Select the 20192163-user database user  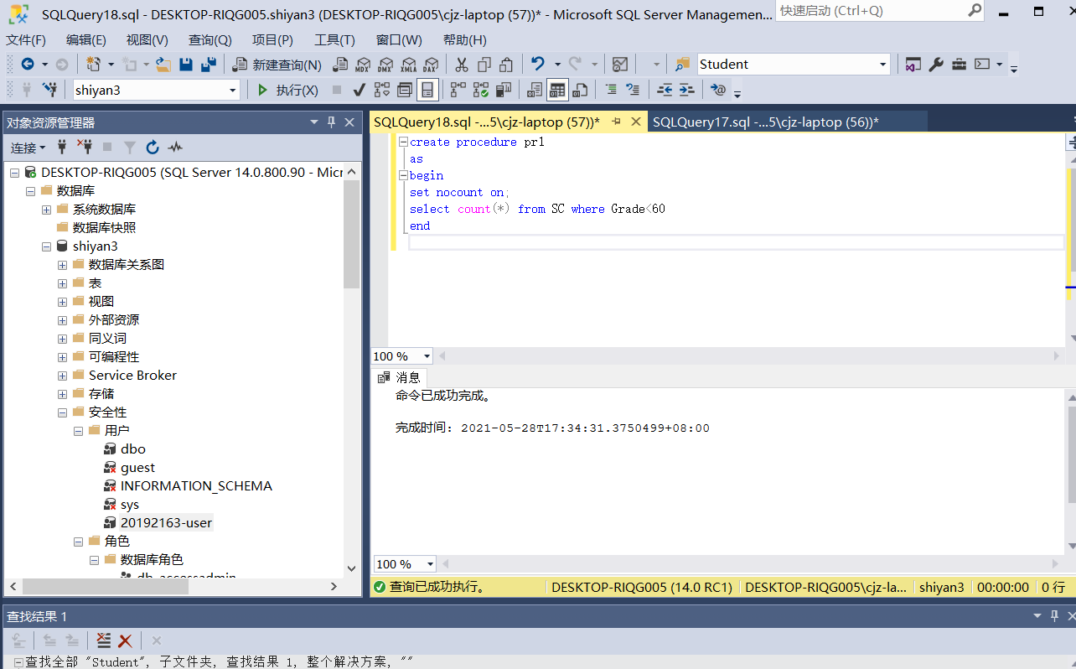click(166, 523)
